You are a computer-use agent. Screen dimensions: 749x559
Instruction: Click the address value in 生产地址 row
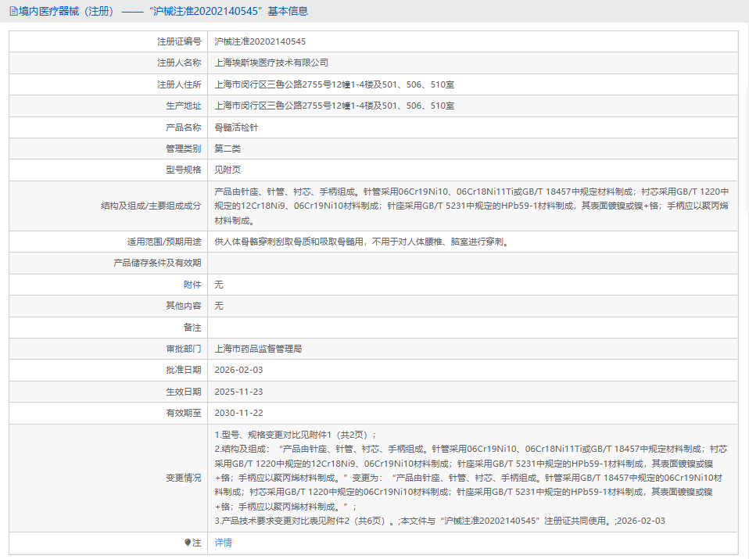(334, 106)
